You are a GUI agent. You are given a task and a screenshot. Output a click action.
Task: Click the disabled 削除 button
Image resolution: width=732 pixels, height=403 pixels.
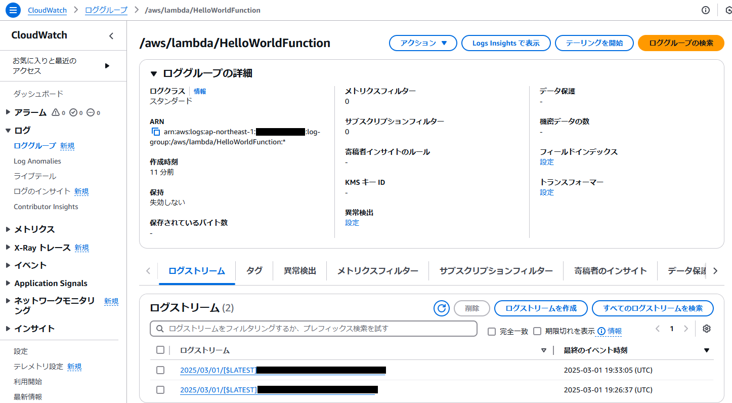[472, 308]
